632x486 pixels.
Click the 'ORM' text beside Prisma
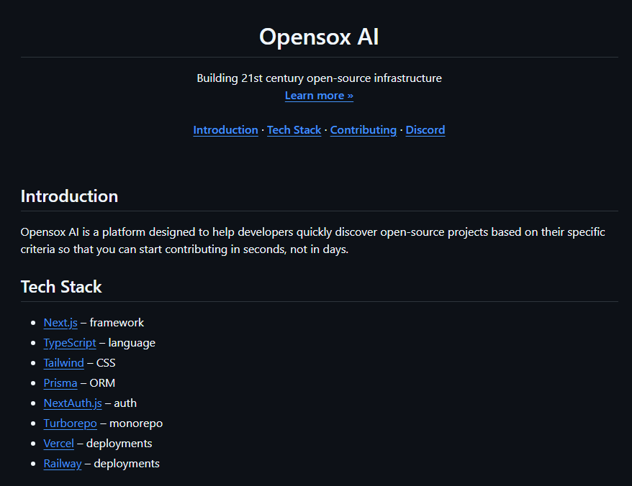(x=102, y=383)
